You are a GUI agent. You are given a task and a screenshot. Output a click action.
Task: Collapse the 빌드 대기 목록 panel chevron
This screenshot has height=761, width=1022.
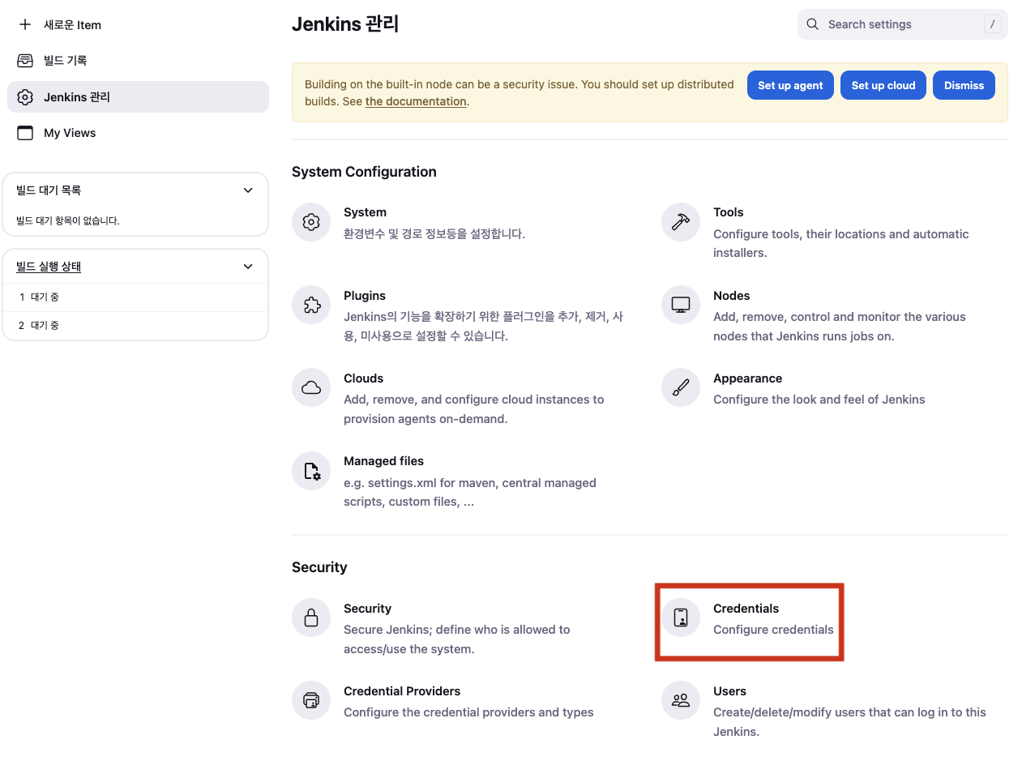[x=248, y=190]
